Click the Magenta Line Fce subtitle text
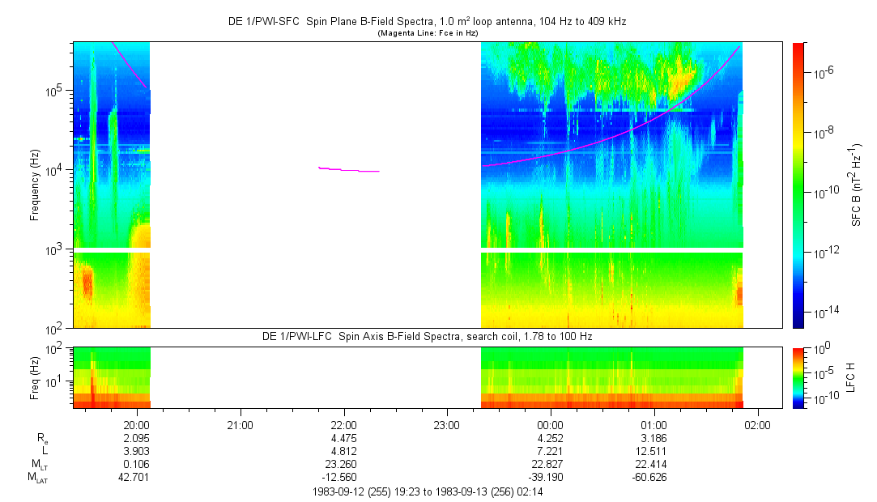Screen dimensions: 877x502 [427, 33]
